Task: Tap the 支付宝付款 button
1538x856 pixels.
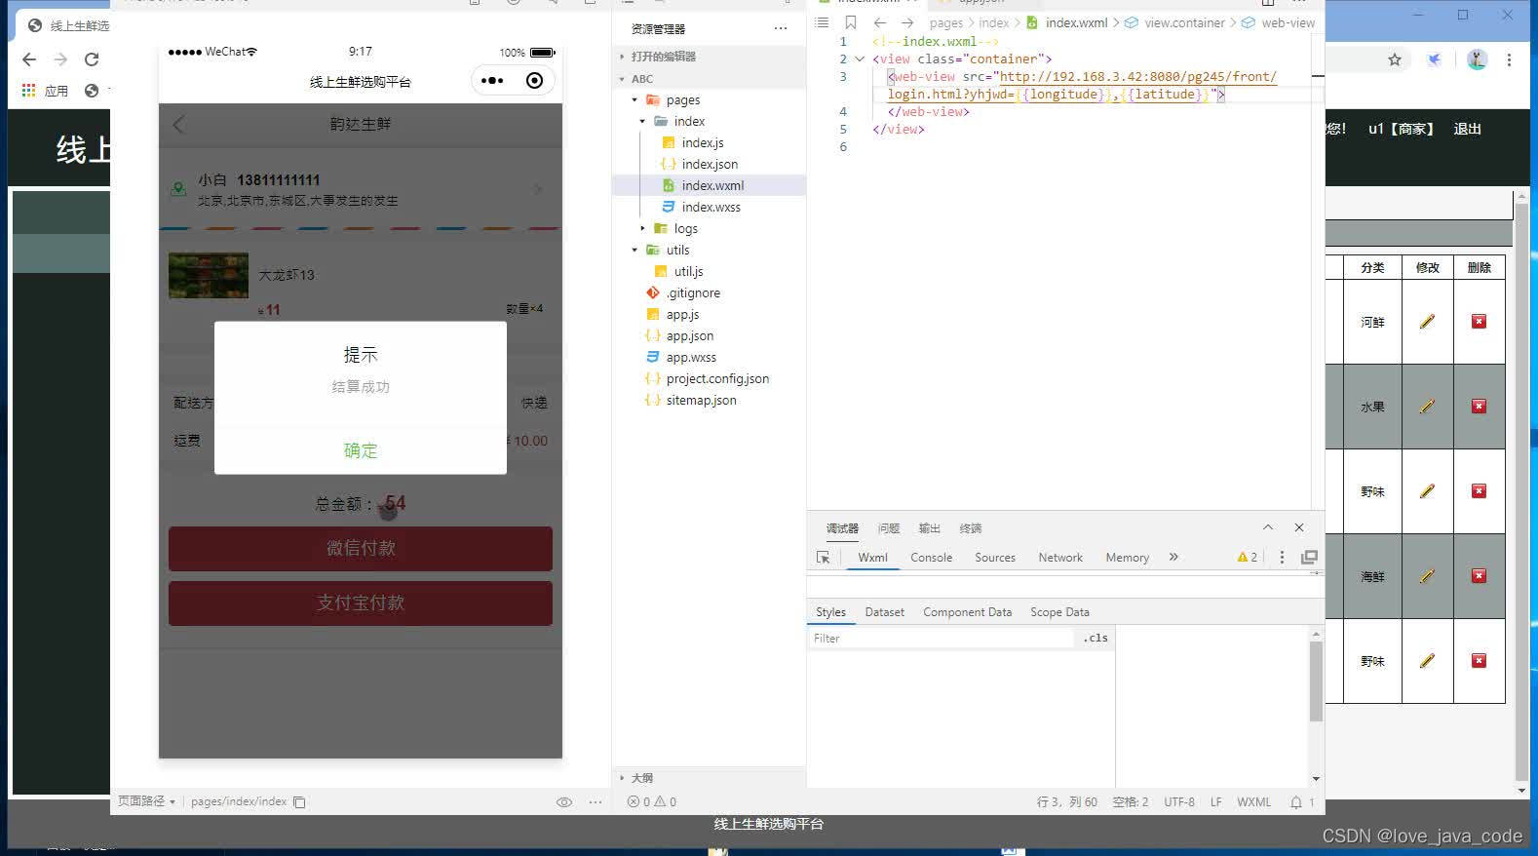Action: pos(361,603)
